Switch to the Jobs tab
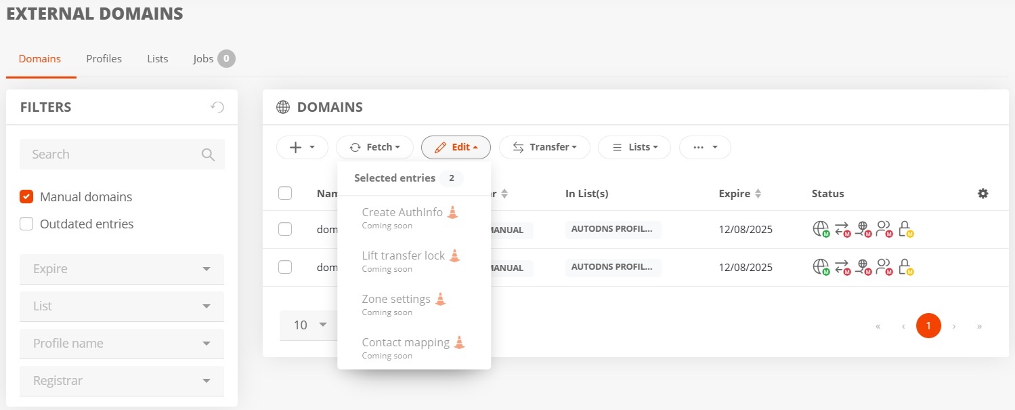 (x=213, y=59)
